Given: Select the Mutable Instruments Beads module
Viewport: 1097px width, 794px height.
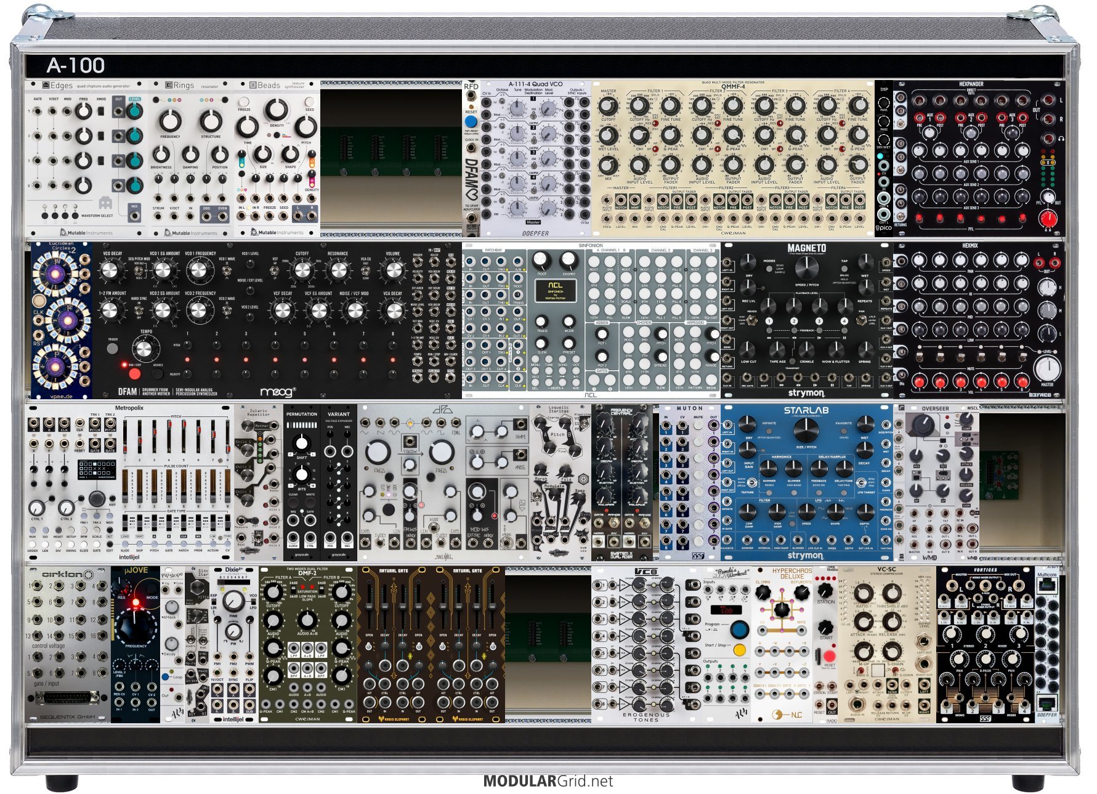Looking at the screenshot, I should click(x=277, y=158).
